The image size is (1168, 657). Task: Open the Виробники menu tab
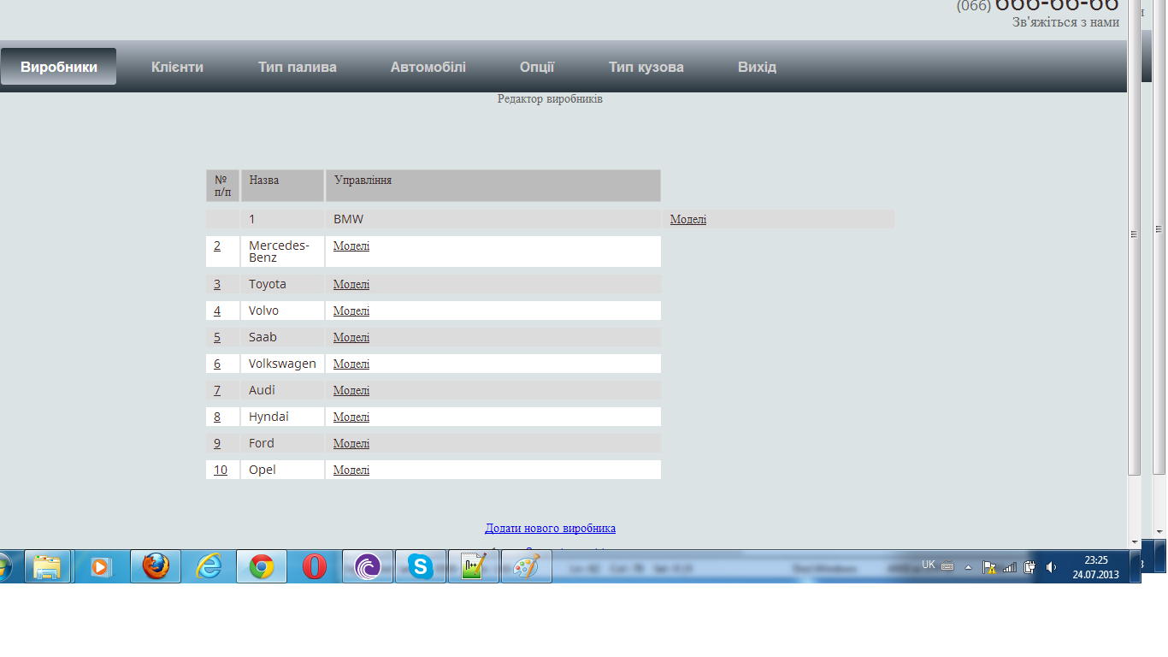coord(59,67)
